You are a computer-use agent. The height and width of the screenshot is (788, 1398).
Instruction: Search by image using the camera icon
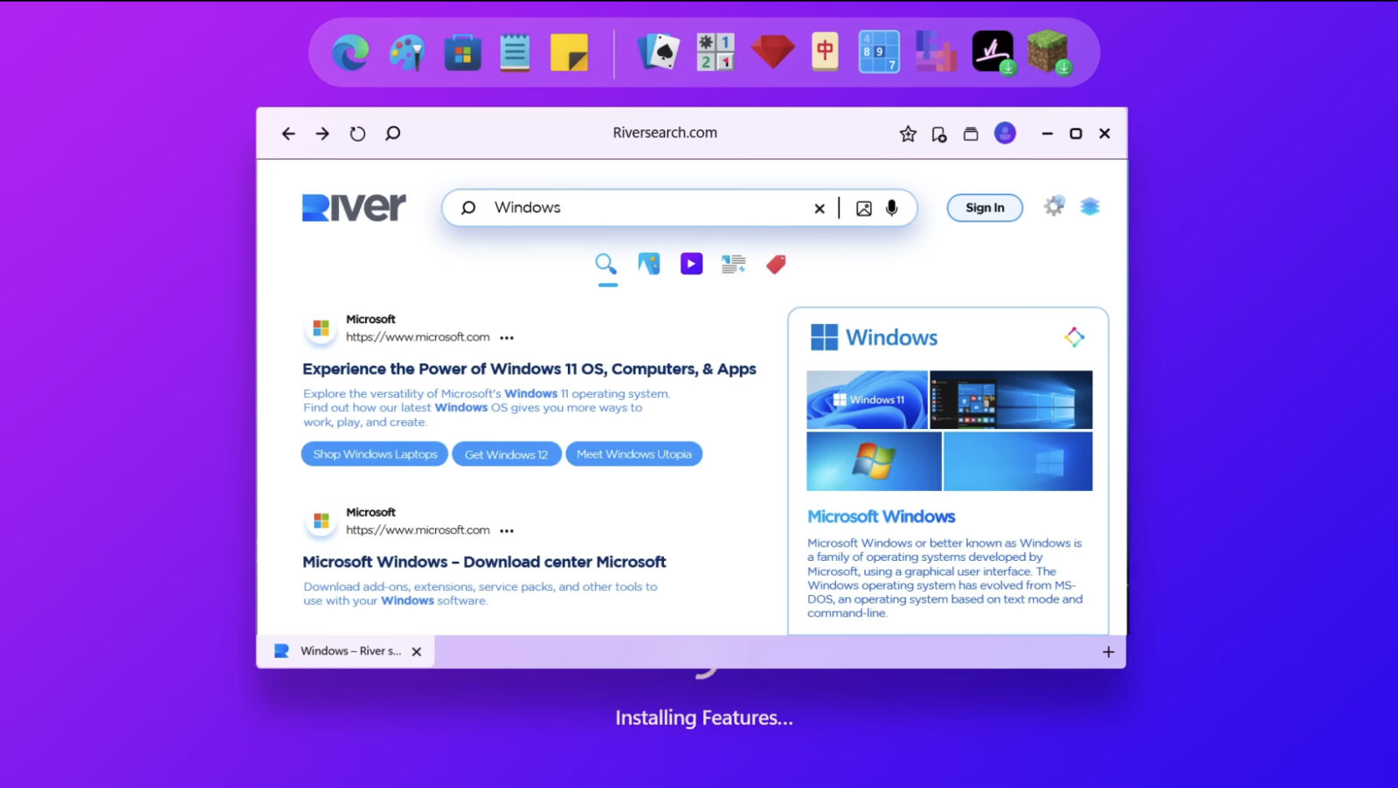tap(862, 208)
